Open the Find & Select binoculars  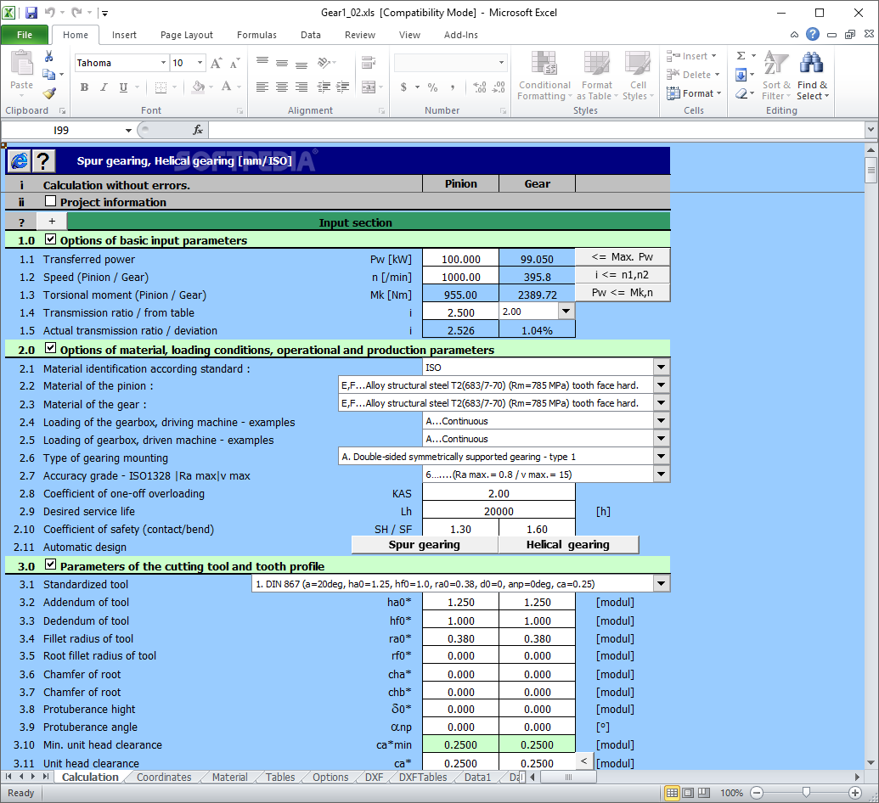point(812,75)
